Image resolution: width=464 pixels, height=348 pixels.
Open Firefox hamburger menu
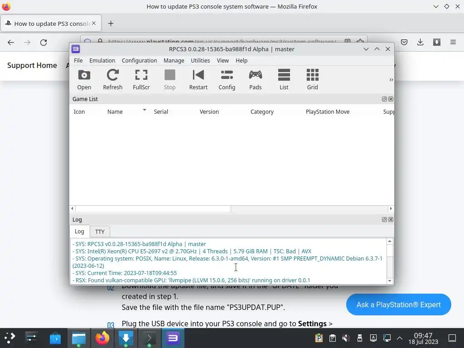(453, 42)
